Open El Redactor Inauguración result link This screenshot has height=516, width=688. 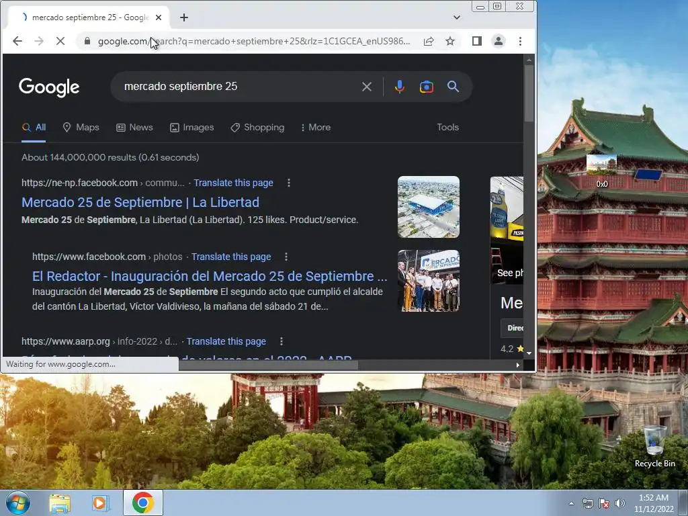(x=210, y=276)
